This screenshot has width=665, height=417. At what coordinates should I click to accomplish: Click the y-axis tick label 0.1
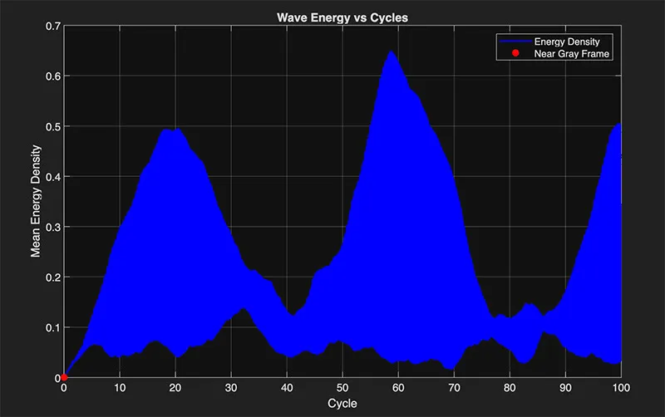click(52, 327)
